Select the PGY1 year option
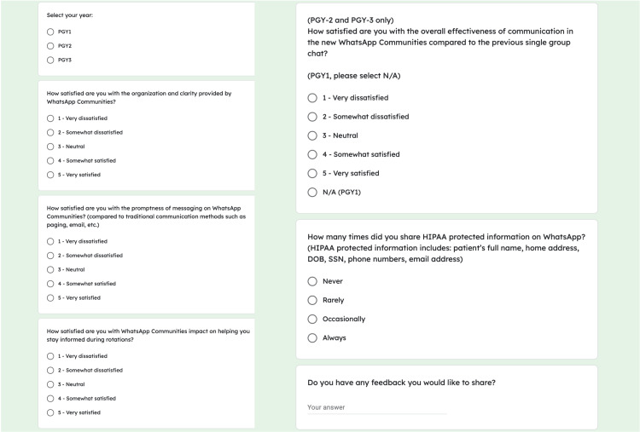 [x=50, y=32]
